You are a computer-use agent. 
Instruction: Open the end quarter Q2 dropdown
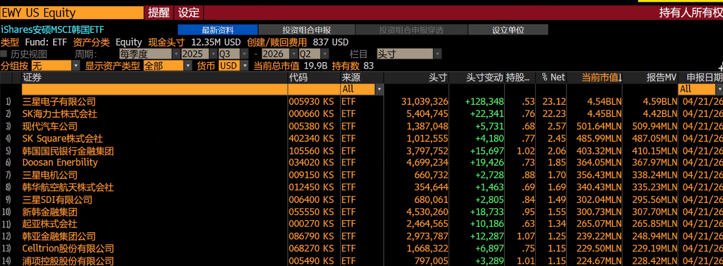click(x=314, y=54)
